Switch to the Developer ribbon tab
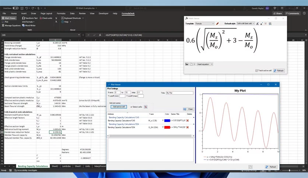 coord(104,13)
